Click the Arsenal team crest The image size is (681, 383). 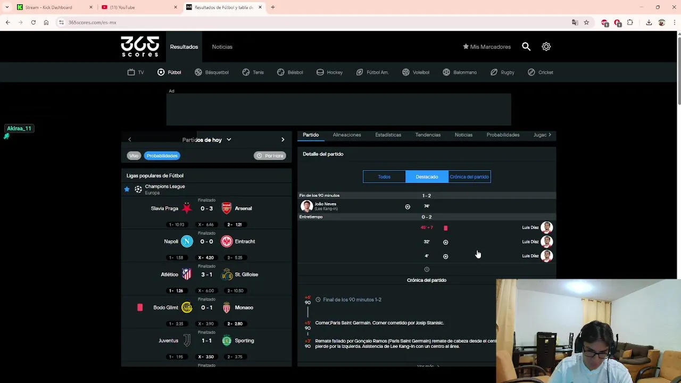click(x=227, y=209)
